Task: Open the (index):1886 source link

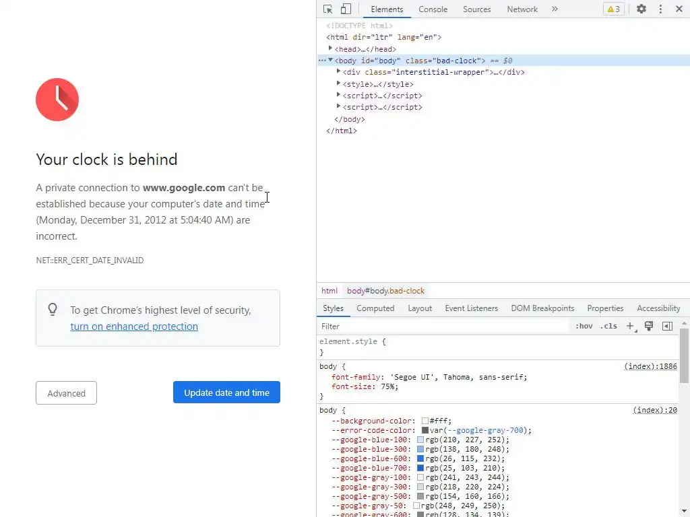Action: point(650,366)
